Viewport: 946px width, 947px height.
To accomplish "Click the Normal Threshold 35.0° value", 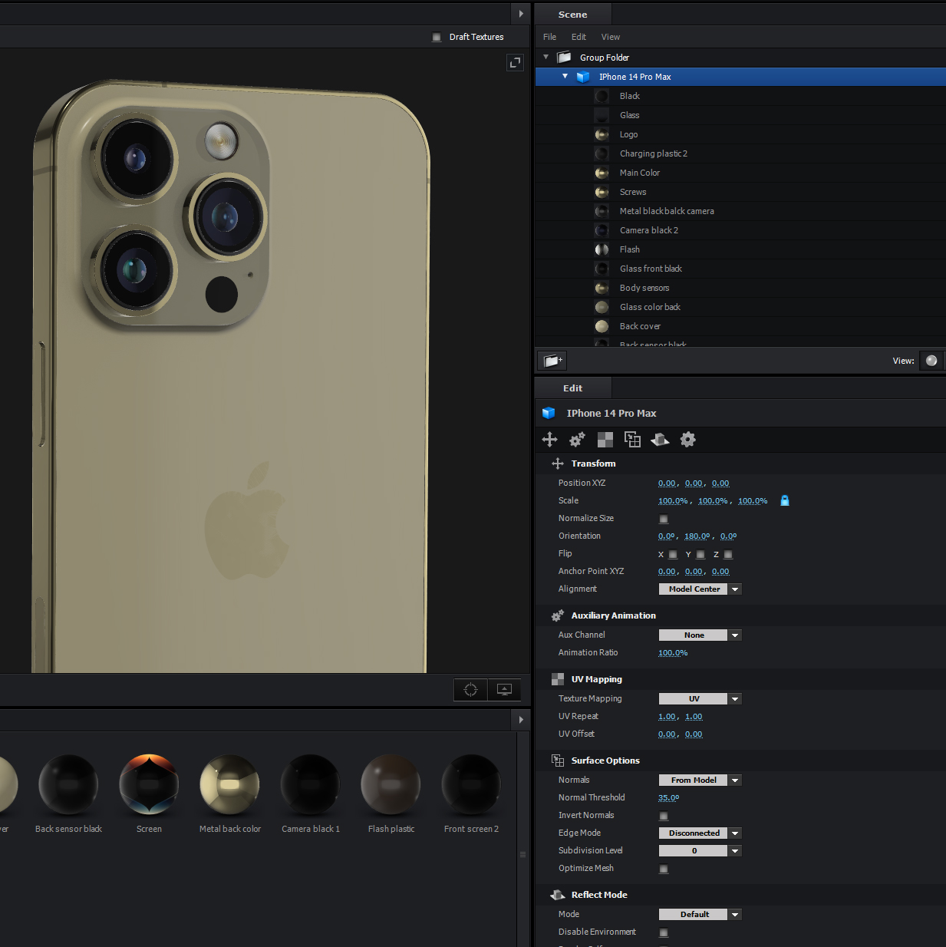I will pyautogui.click(x=668, y=798).
